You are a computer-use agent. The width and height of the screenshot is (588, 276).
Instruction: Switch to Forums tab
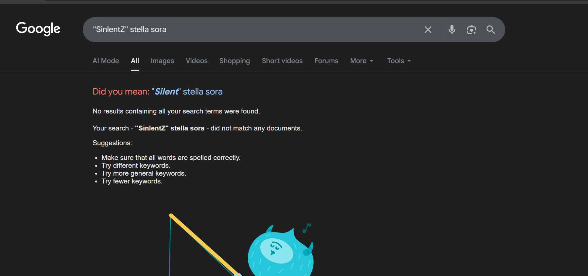pos(326,61)
